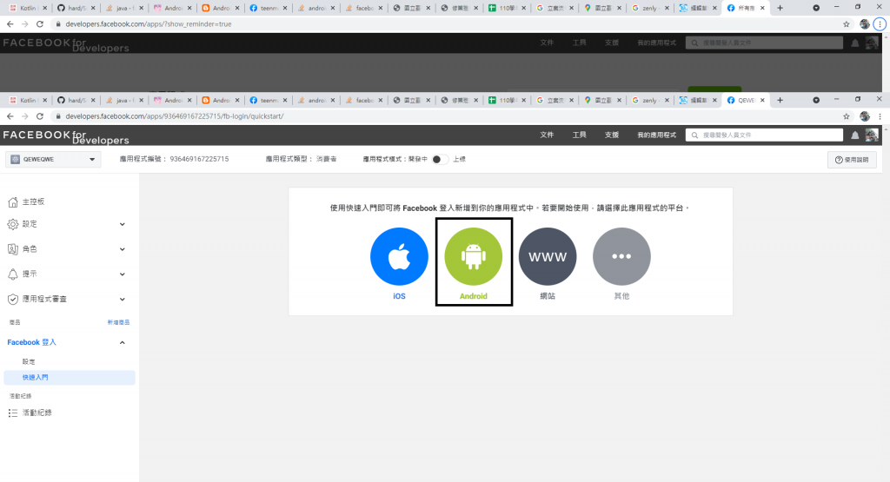
Task: Switch to the zenly Google tab in front window
Action: [648, 101]
